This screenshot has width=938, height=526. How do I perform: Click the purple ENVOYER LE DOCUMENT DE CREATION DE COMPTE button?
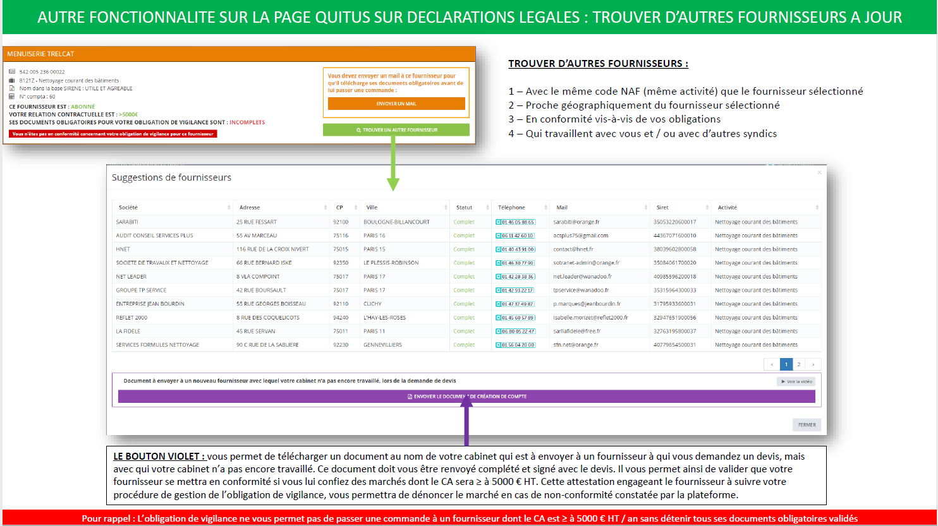466,397
